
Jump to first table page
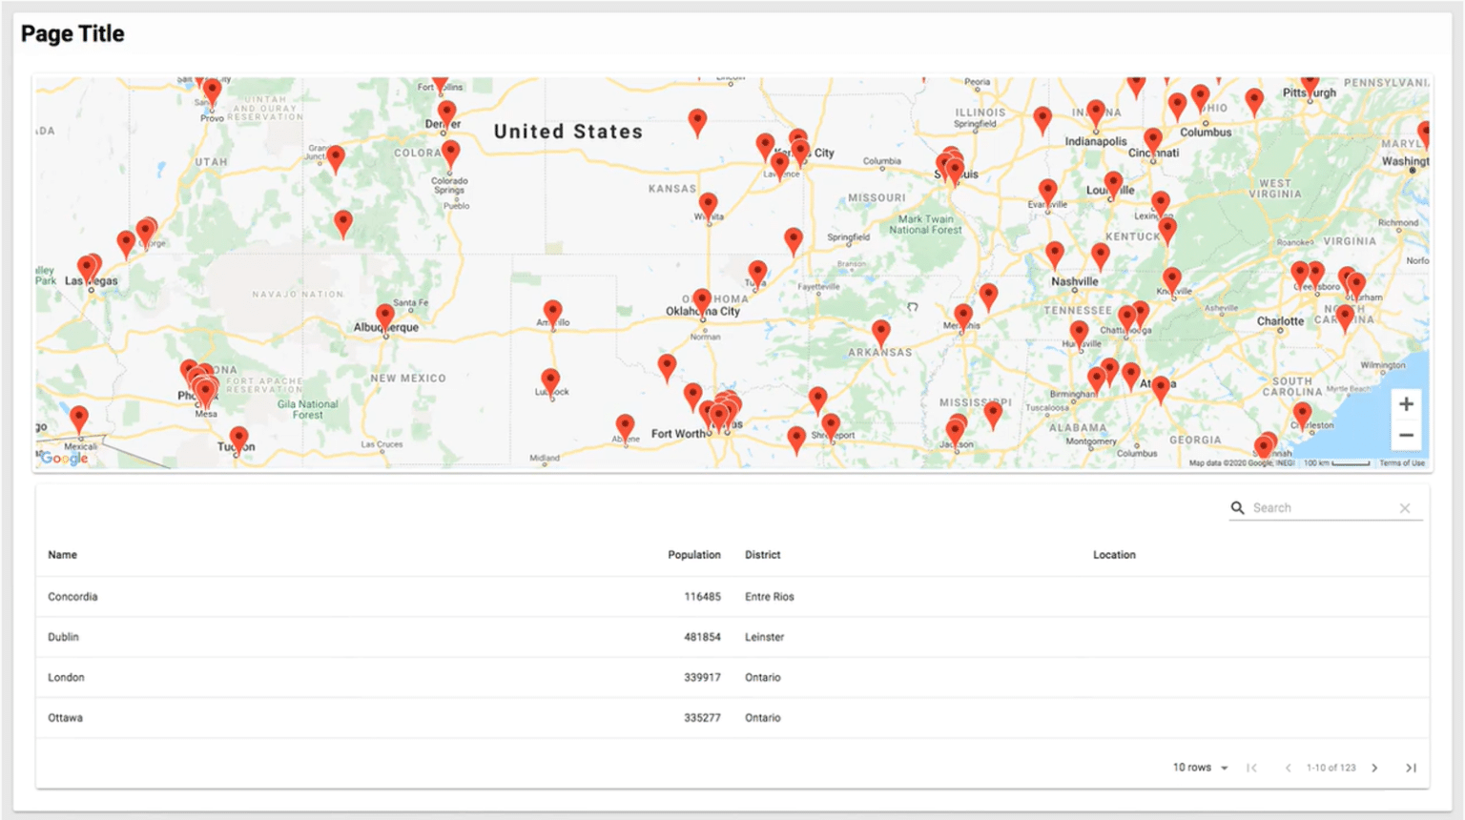[1251, 768]
